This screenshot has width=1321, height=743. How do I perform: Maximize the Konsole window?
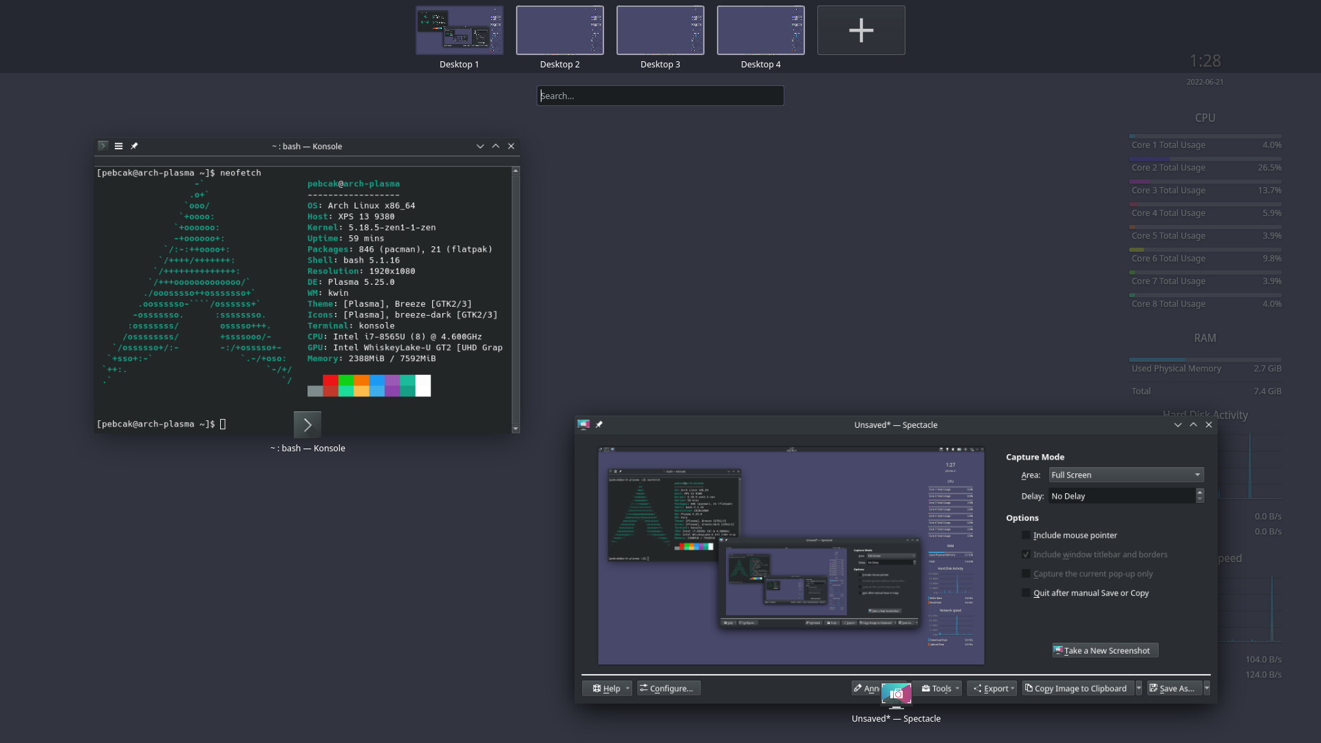pos(495,146)
